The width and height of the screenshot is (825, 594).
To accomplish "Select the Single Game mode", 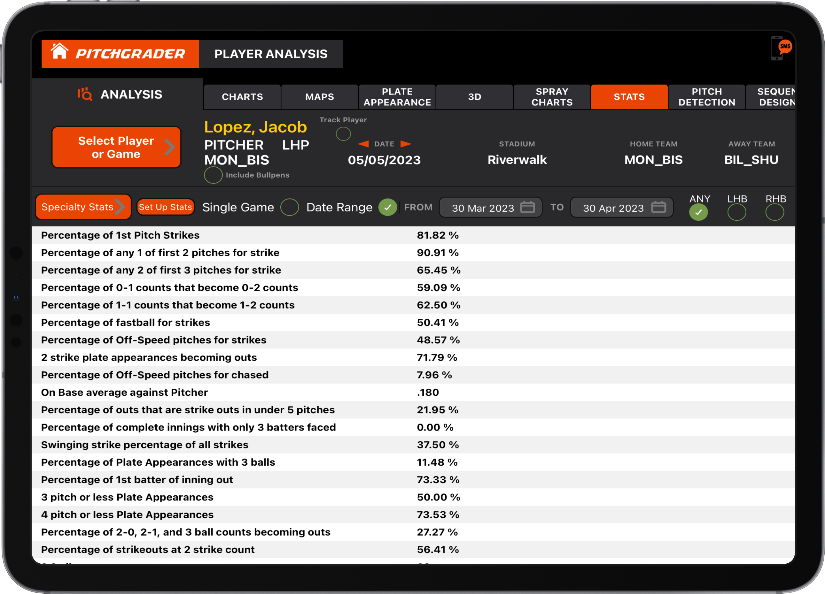I will pyautogui.click(x=290, y=207).
